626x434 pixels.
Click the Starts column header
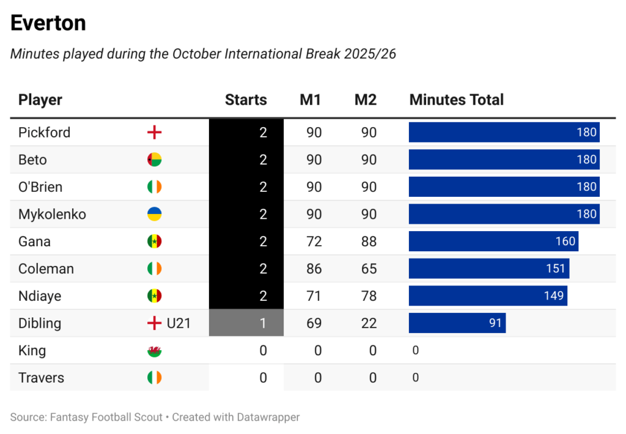(246, 100)
